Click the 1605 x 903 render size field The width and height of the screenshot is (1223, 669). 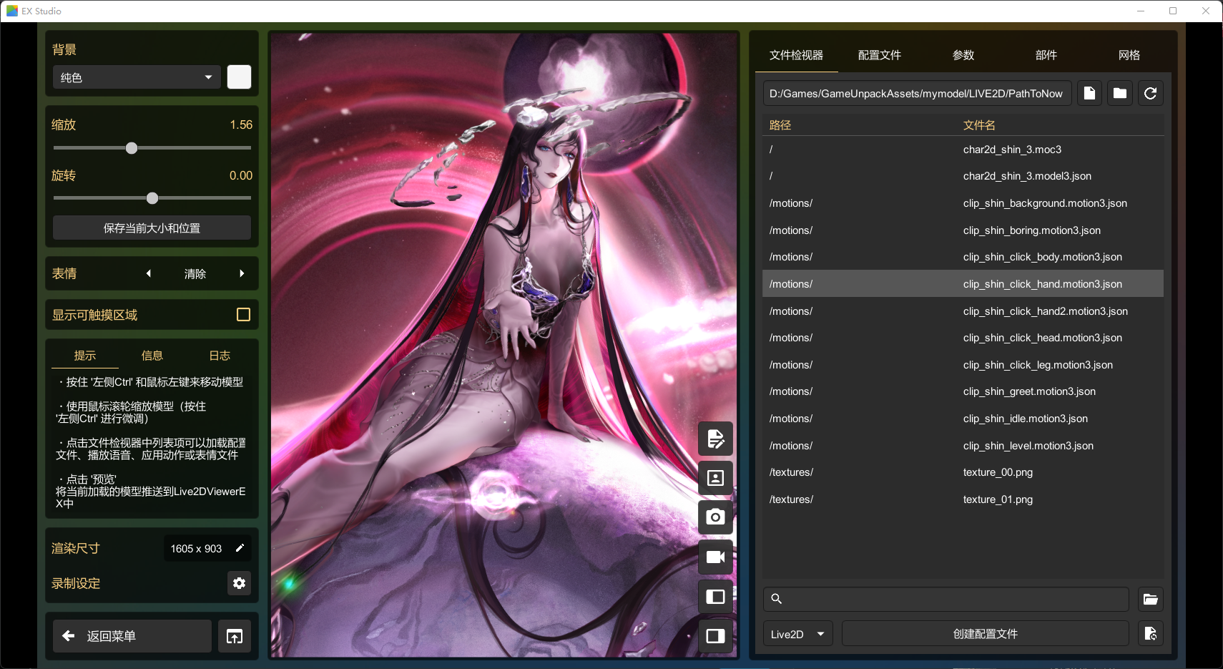pos(207,548)
